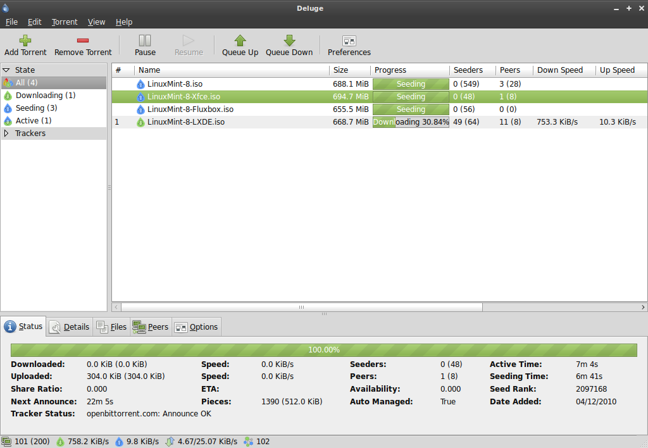Click the scrollbar left arrow
The width and height of the screenshot is (648, 448).
tap(116, 307)
